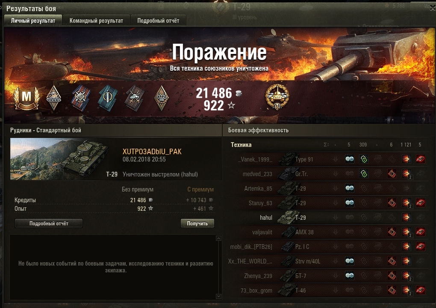This screenshot has width=436, height=308.
Task: Click the spotted icon in _Vanek_1999_ row
Action: [x=350, y=159]
